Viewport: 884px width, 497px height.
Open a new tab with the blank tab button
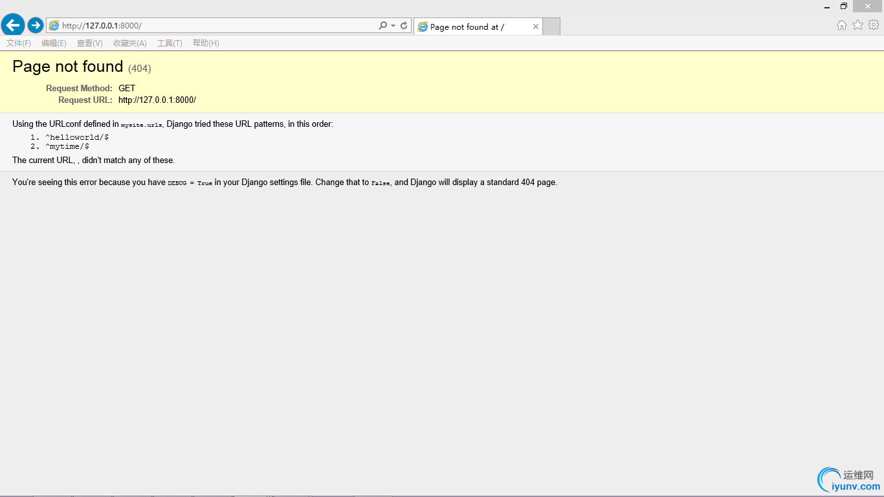(551, 27)
